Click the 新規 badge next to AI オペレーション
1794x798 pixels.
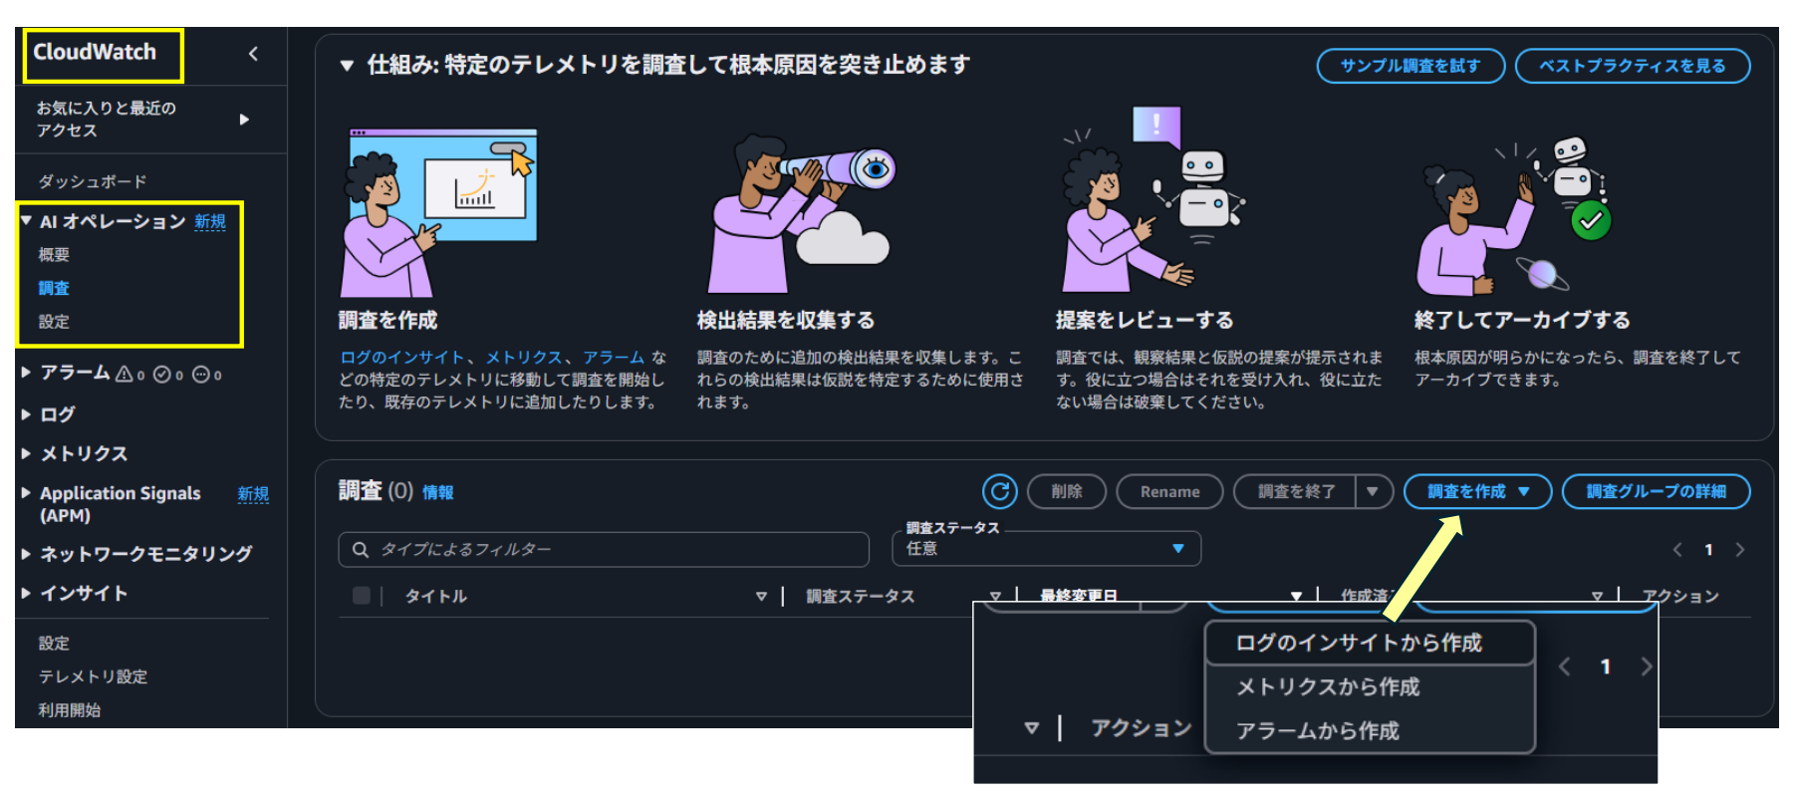click(210, 222)
